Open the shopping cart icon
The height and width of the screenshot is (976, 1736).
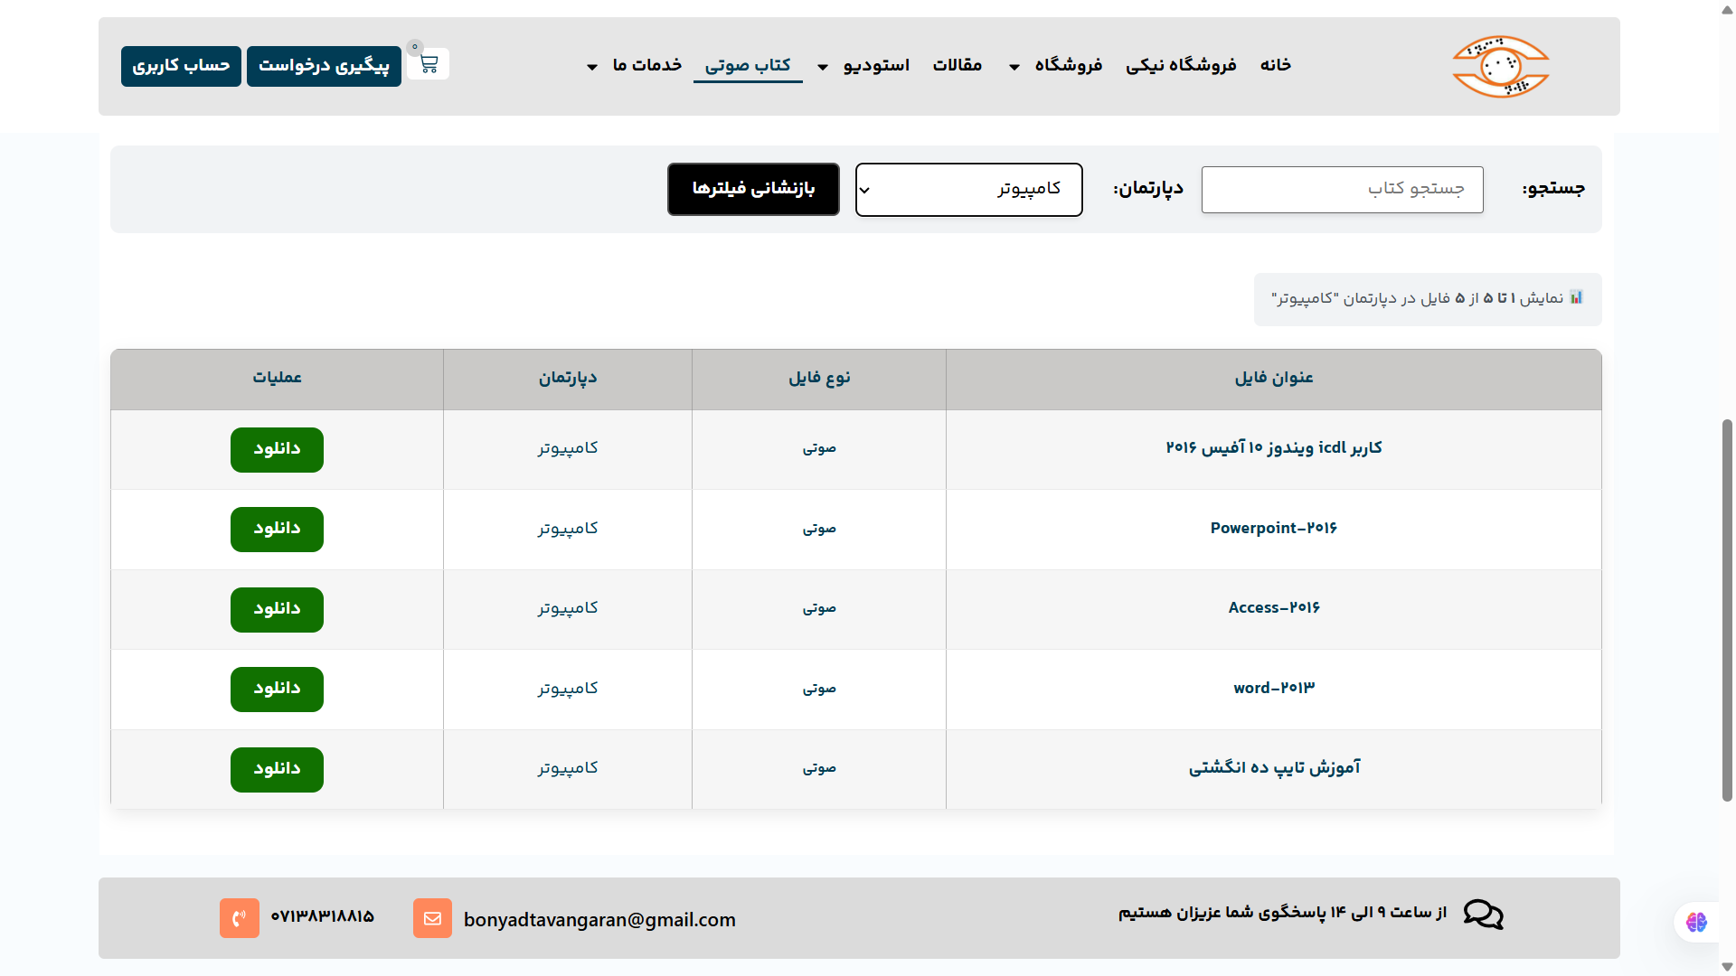(429, 64)
